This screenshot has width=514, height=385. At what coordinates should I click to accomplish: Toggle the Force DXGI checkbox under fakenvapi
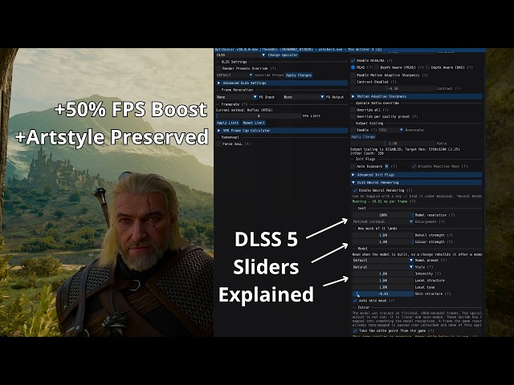218,144
